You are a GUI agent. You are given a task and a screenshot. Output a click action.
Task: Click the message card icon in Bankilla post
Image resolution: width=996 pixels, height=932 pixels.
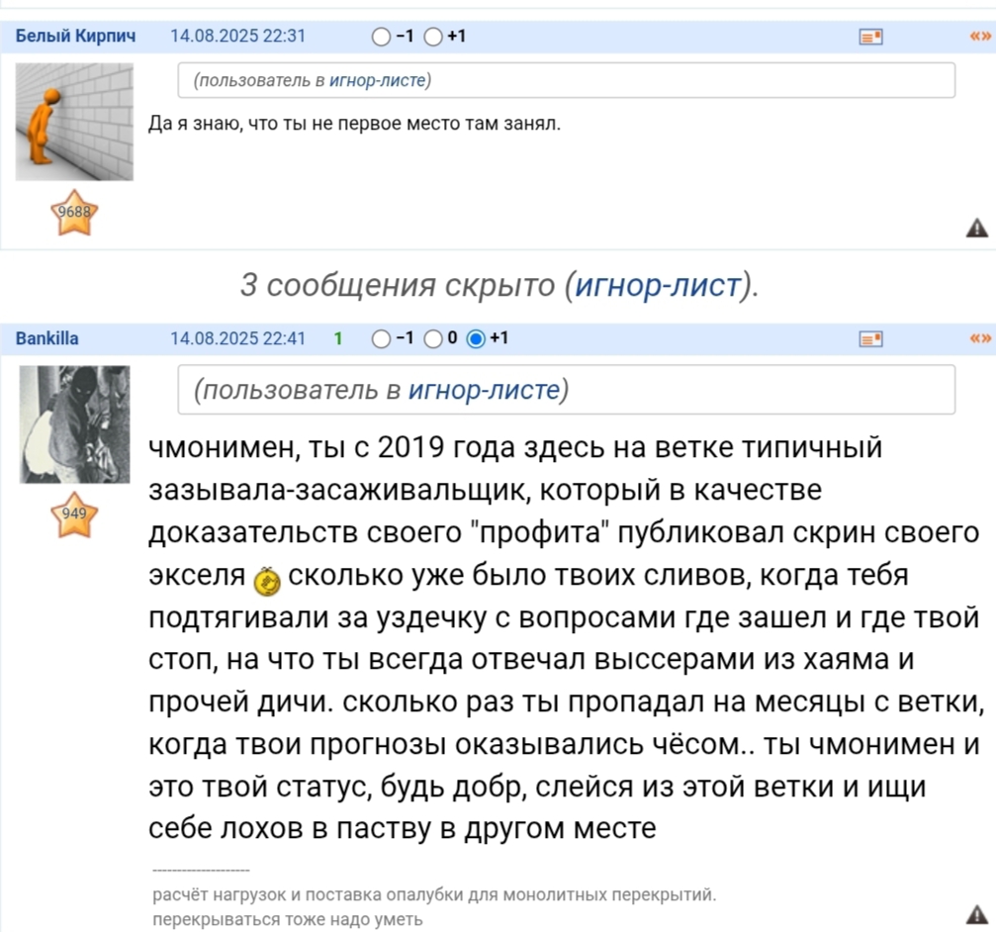(870, 339)
